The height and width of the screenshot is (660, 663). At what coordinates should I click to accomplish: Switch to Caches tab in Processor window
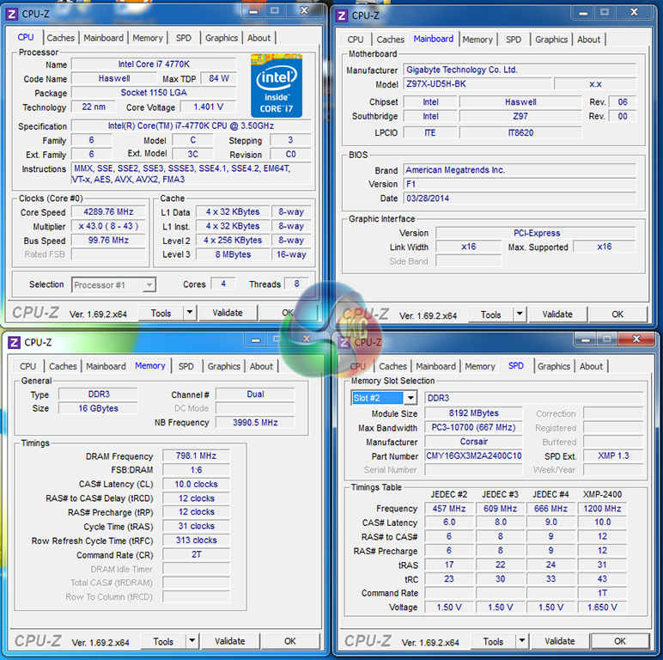(60, 38)
